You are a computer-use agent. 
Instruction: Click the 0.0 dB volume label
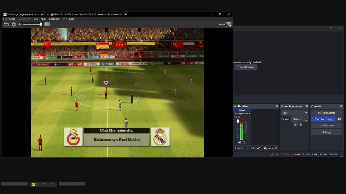[237, 117]
